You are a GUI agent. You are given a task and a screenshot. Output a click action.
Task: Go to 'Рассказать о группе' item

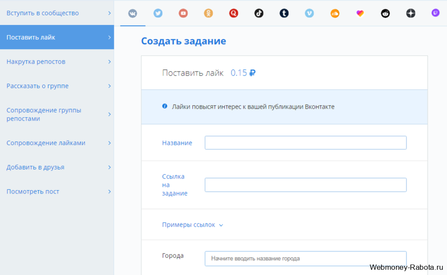pyautogui.click(x=57, y=86)
